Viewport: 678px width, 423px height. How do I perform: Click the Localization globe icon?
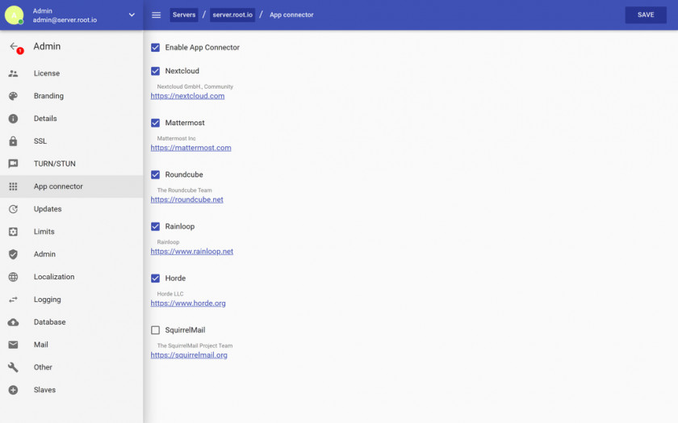coord(14,277)
